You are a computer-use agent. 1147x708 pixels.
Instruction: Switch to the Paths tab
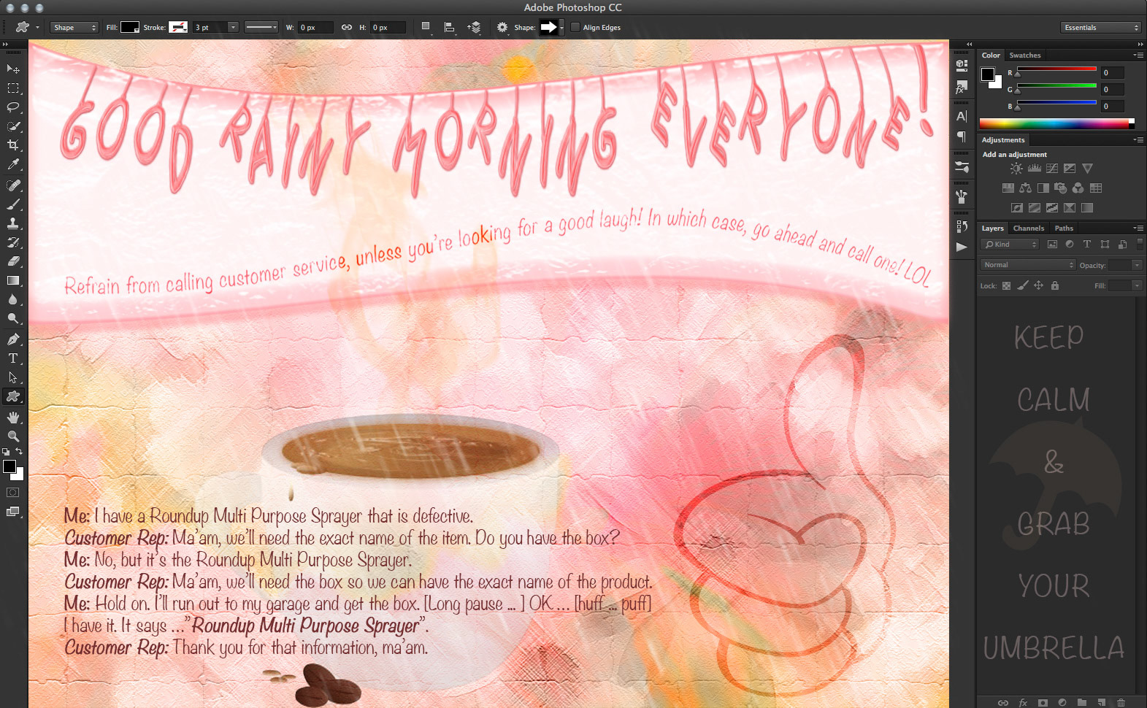tap(1064, 228)
